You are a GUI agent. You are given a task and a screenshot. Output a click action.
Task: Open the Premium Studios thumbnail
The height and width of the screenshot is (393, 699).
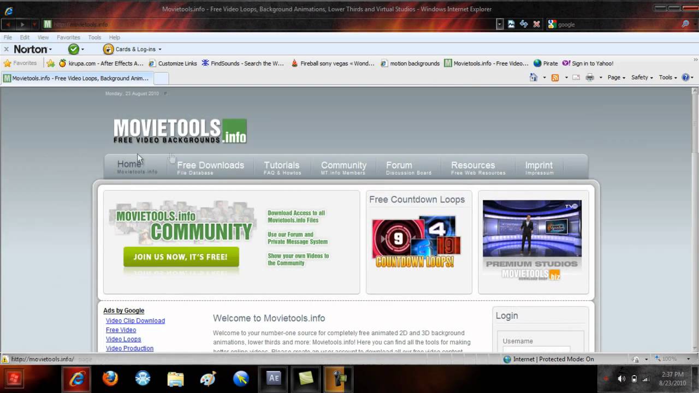(x=532, y=240)
